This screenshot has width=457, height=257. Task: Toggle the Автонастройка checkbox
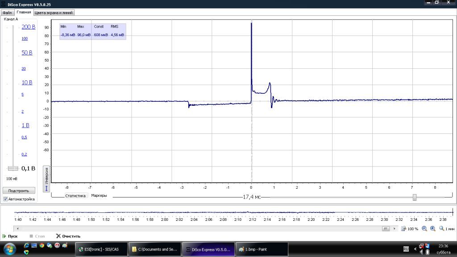pos(5,199)
